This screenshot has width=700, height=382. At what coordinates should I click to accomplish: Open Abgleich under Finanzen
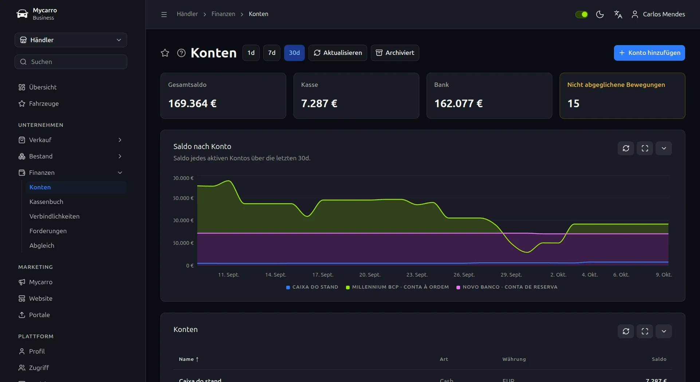pyautogui.click(x=76, y=245)
